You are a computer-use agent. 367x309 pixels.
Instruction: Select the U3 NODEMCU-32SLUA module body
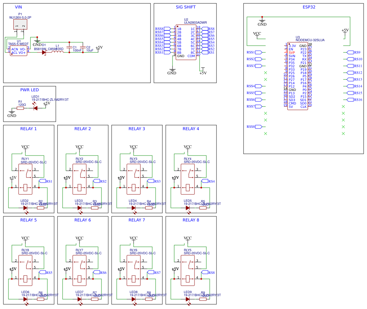[x=297, y=76]
